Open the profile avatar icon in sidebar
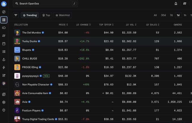 pyautogui.click(x=4, y=83)
